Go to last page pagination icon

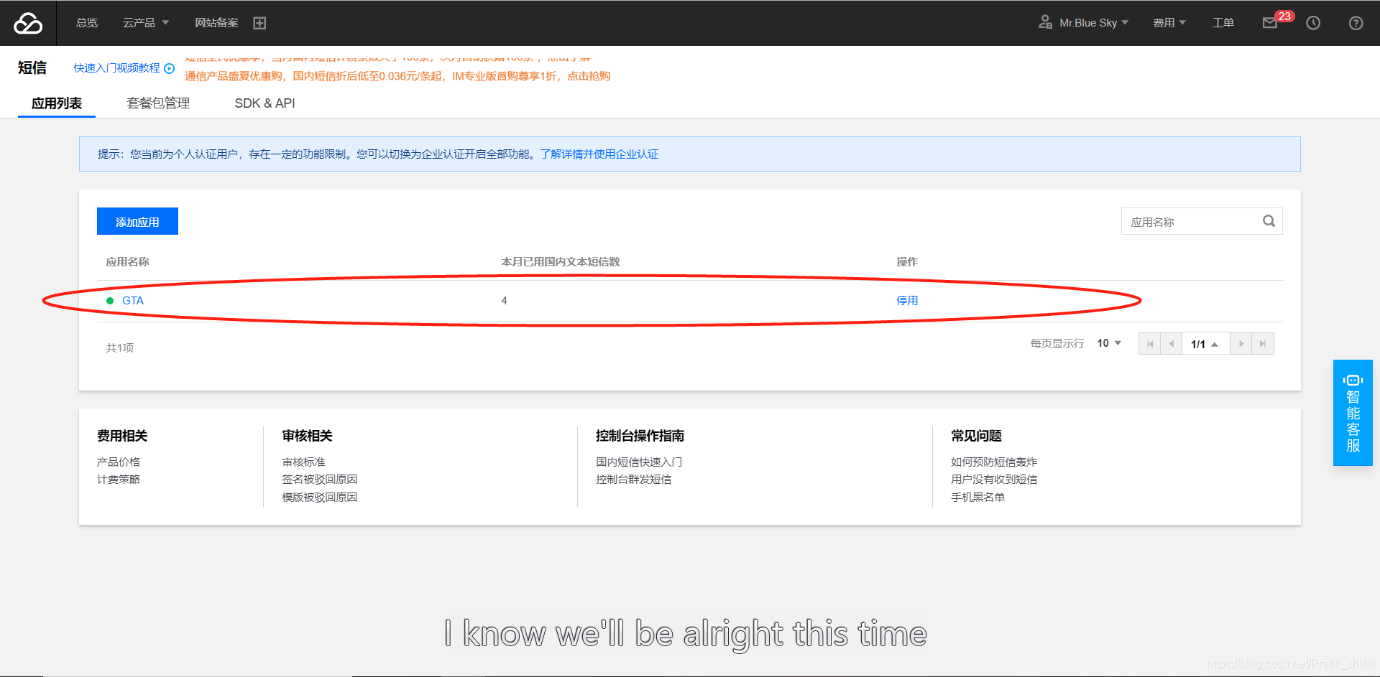coord(1263,344)
